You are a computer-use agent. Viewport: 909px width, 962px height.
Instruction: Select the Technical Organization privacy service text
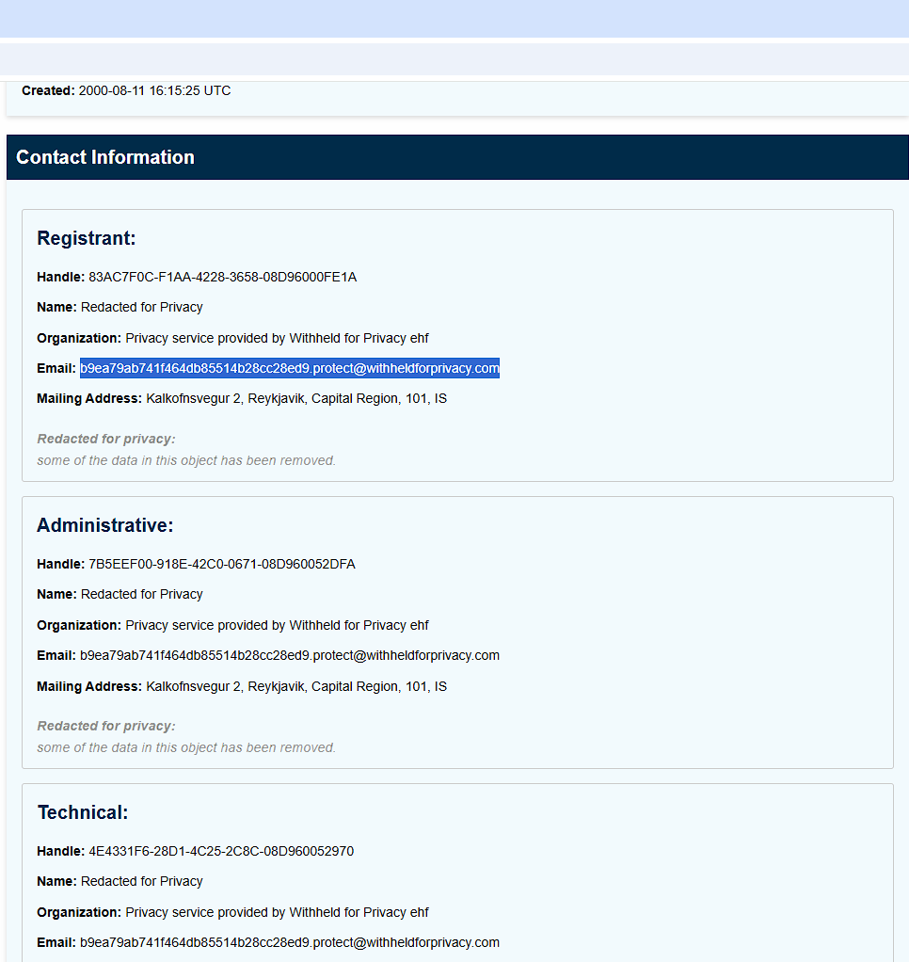(x=278, y=912)
